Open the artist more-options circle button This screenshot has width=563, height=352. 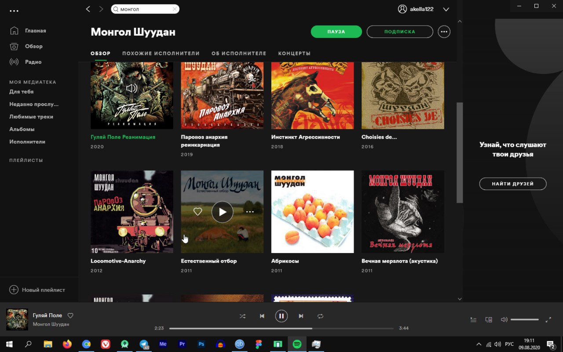click(x=444, y=32)
